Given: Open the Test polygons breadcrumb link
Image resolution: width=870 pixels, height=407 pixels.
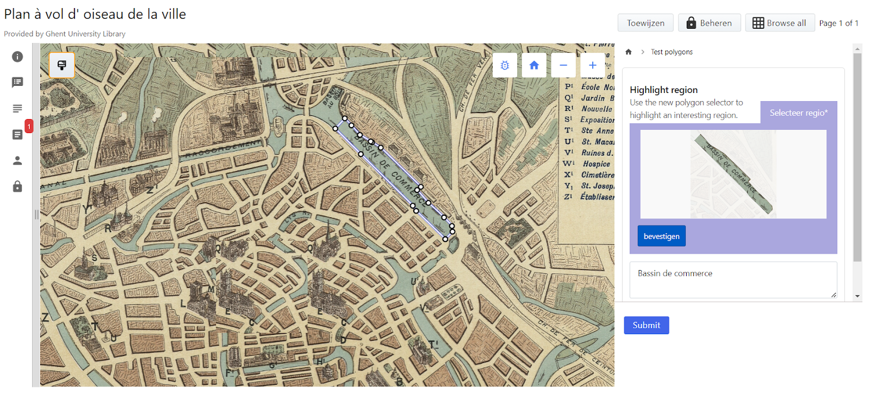Looking at the screenshot, I should (672, 52).
